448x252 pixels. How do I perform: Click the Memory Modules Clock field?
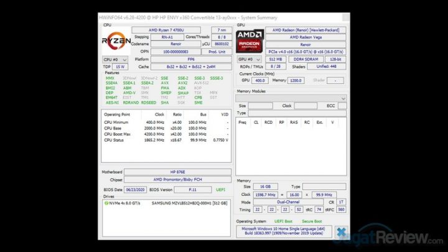click(306, 106)
